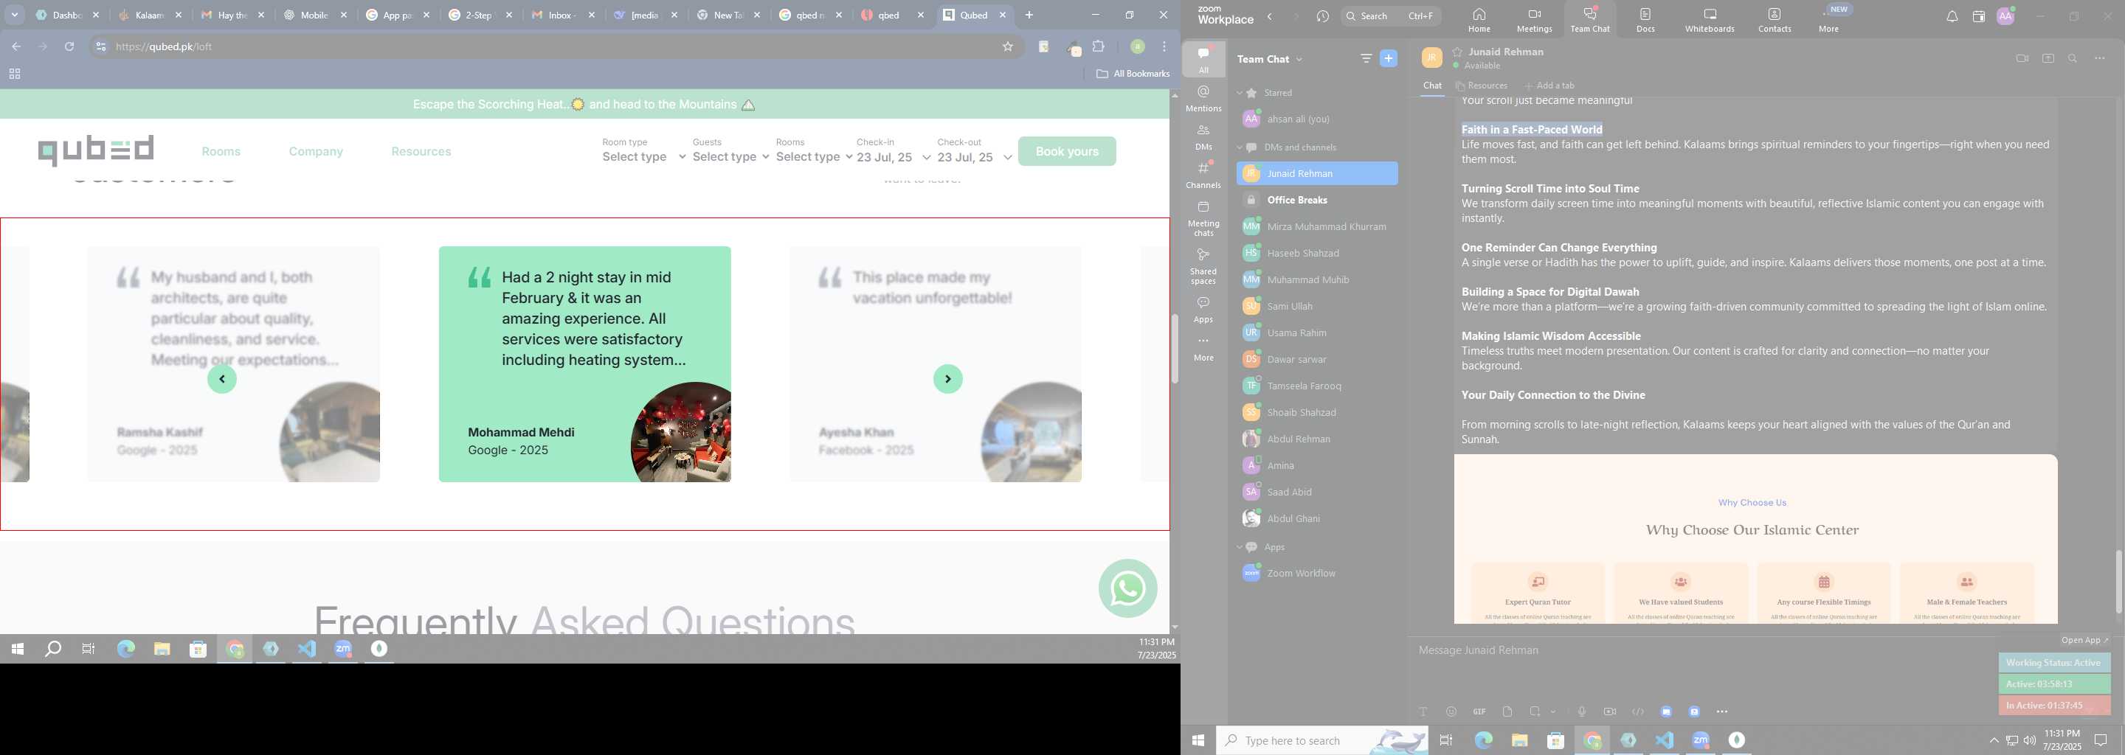2125x755 pixels.
Task: Switch to the Meetings tab
Action: pyautogui.click(x=1535, y=20)
